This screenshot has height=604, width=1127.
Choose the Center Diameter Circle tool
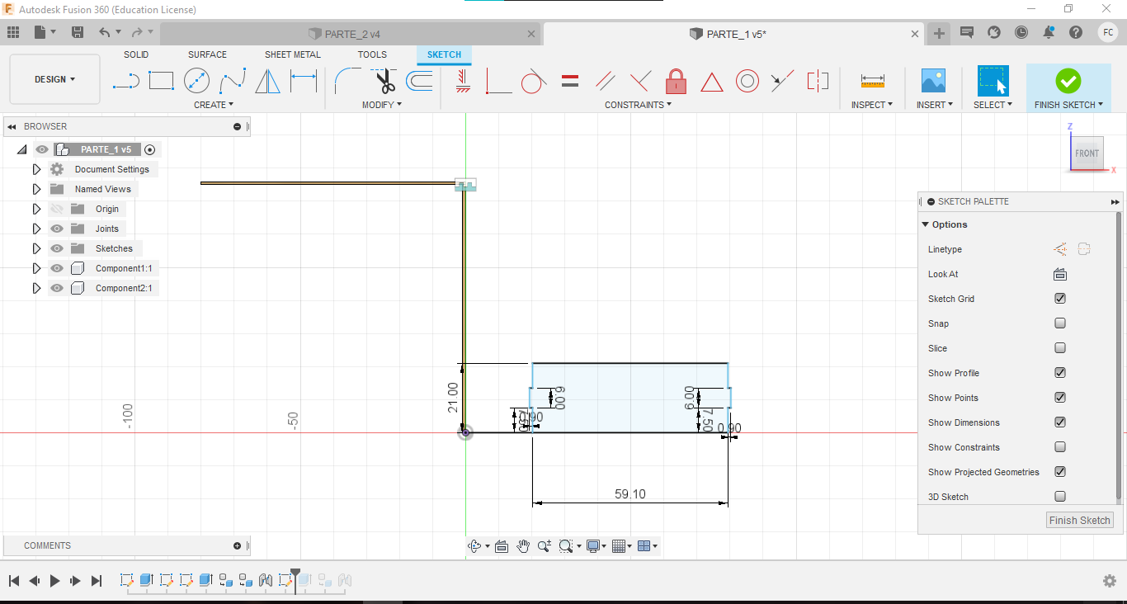coord(196,81)
